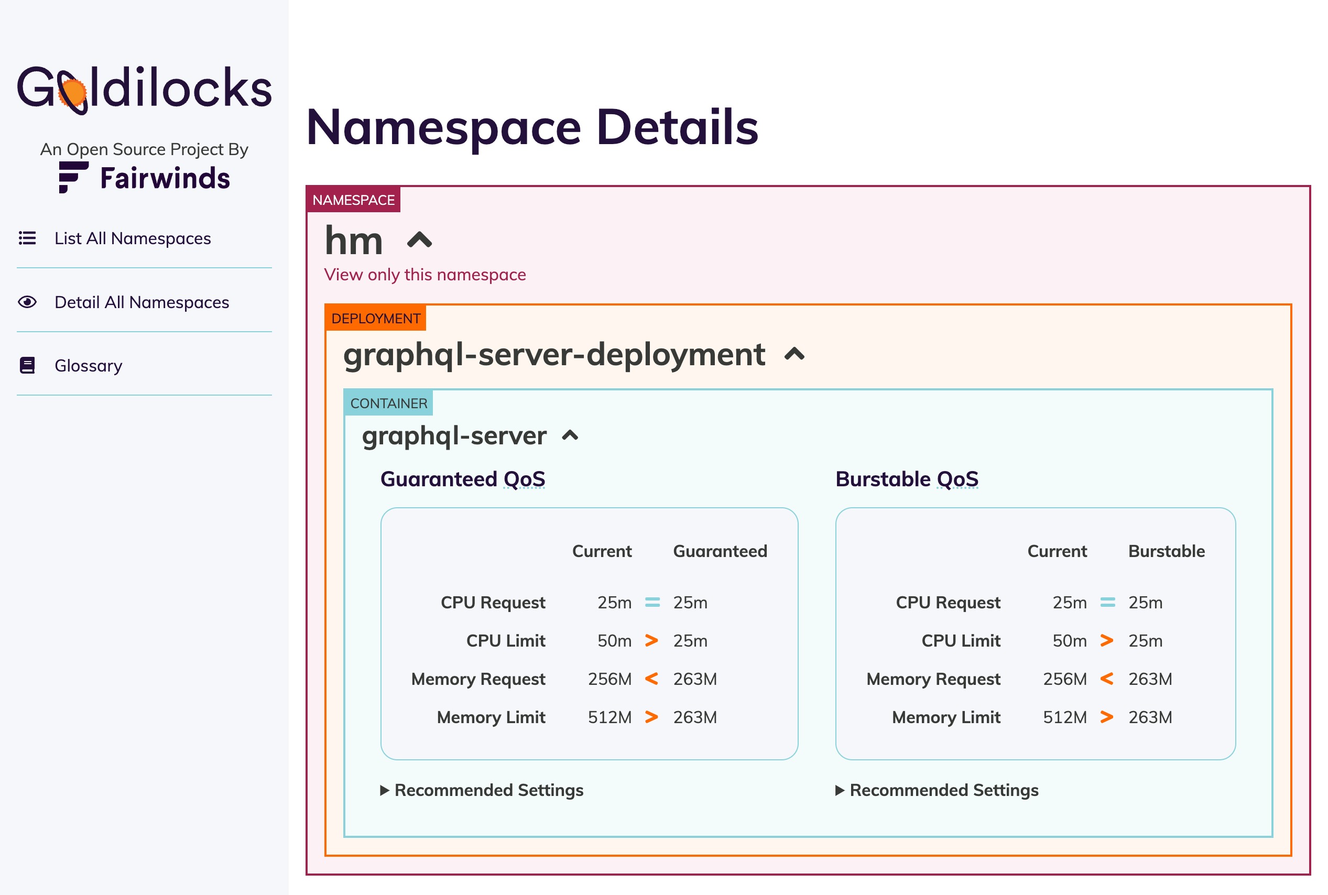Expand Recommended Settings under Burstable QoS

(937, 790)
